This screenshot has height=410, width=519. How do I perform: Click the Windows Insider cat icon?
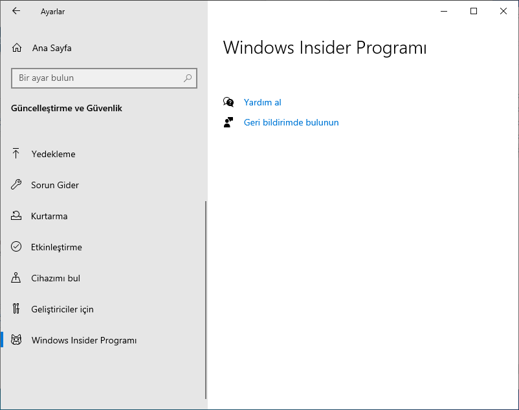(x=16, y=340)
